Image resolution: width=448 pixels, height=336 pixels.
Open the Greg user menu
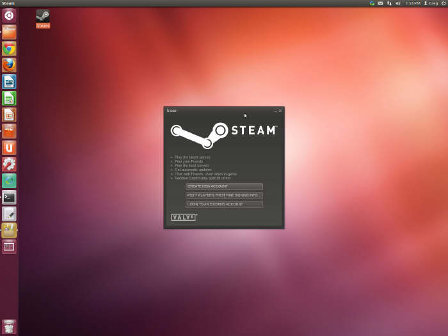[x=431, y=3]
